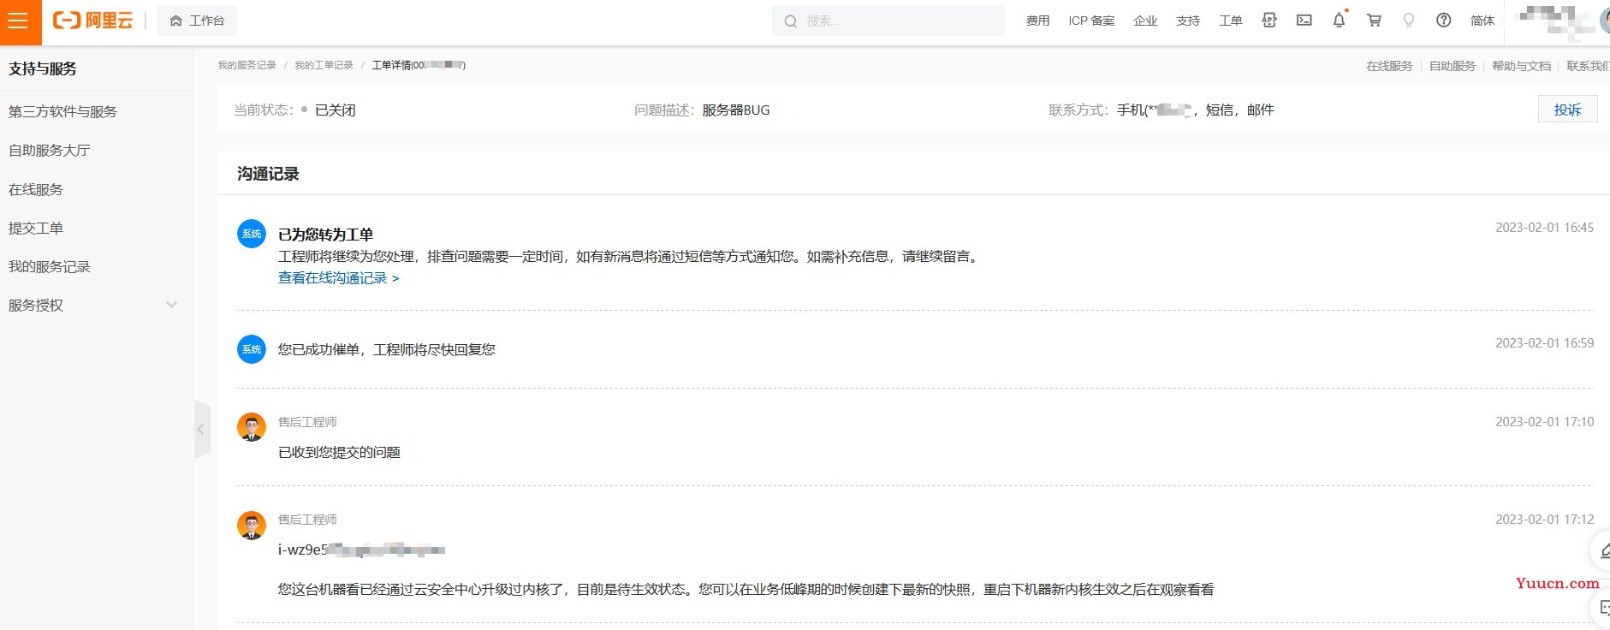The width and height of the screenshot is (1610, 630).
Task: Collapse the sidebar with the handle arrow
Action: [x=201, y=429]
